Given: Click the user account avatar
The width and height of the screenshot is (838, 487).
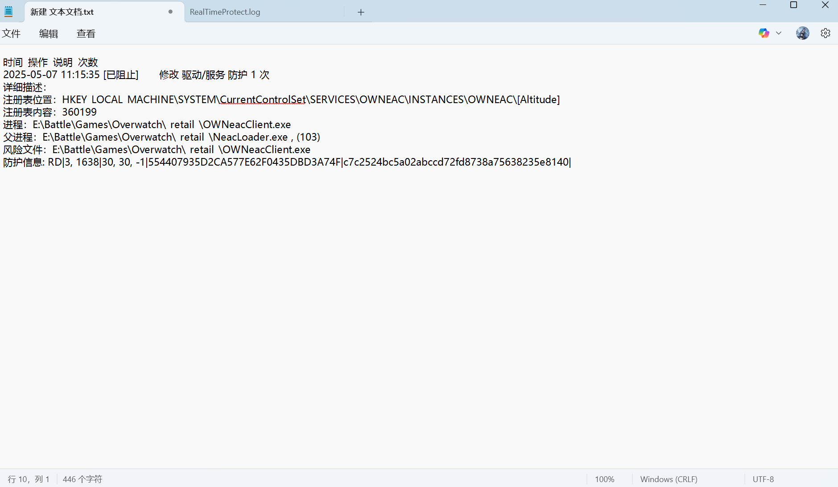Looking at the screenshot, I should coord(802,33).
